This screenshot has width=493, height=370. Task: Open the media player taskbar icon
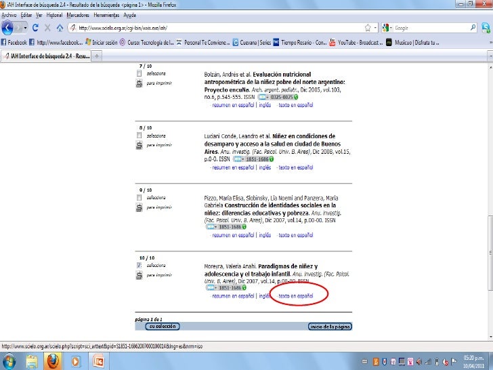(75, 361)
